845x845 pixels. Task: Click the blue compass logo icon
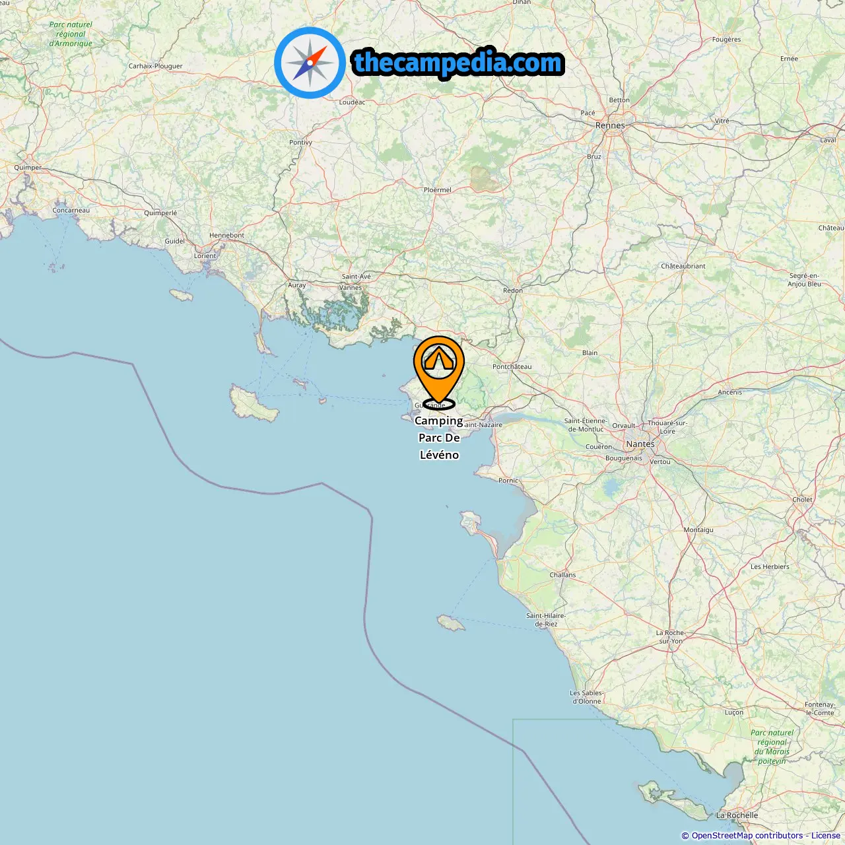click(x=310, y=63)
